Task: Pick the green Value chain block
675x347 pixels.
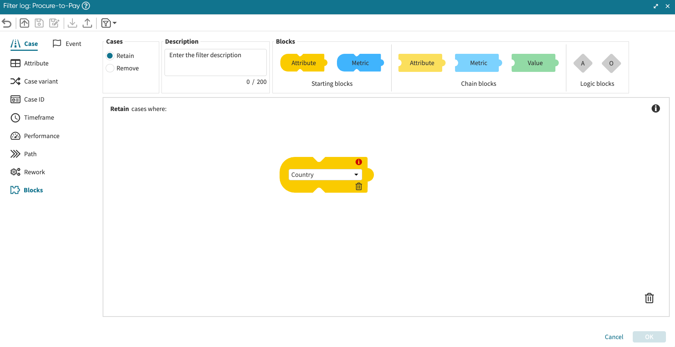Action: pos(535,63)
